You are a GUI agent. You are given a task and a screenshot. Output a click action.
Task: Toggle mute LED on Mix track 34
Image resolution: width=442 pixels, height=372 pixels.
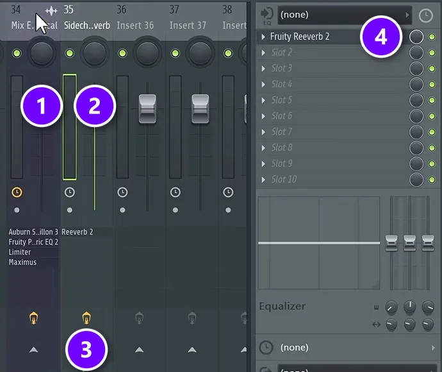[x=17, y=53]
